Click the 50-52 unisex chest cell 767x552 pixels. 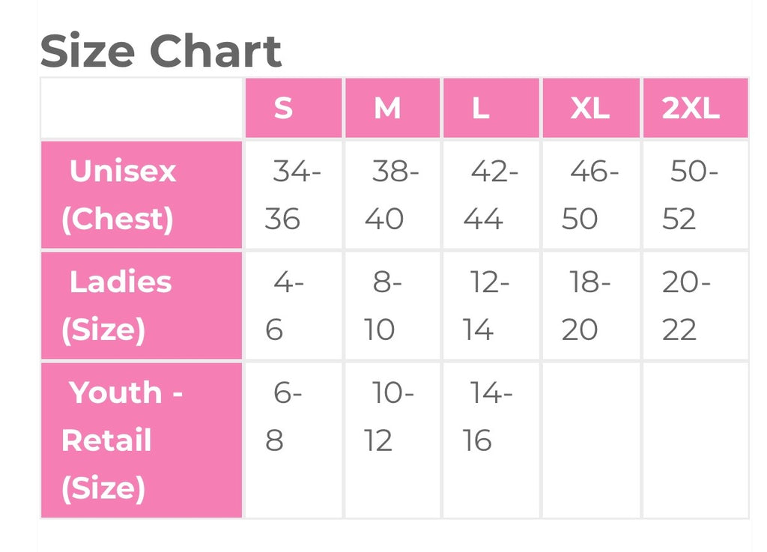click(696, 195)
